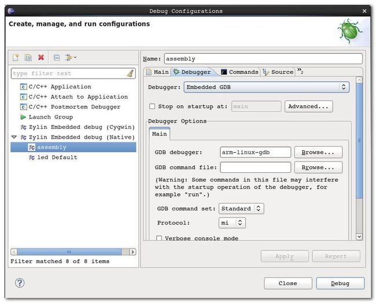Viewport: 376px width, 303px height.
Task: Click the Close button
Action: point(288,283)
